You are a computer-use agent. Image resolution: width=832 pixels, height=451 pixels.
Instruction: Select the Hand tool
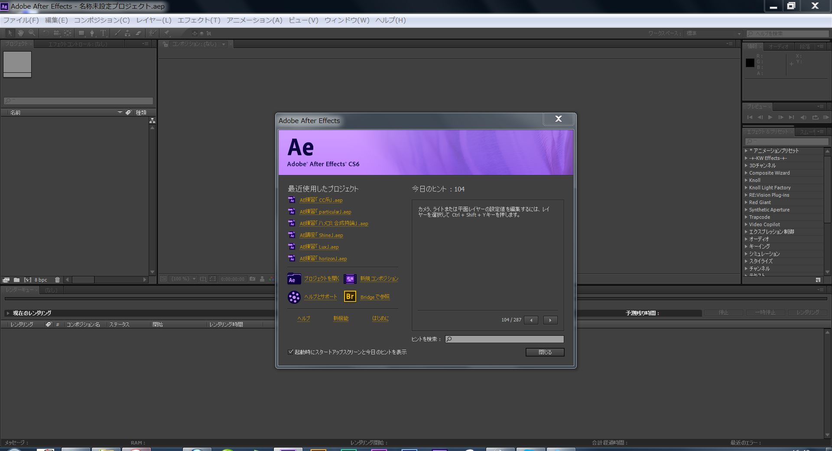click(x=20, y=33)
